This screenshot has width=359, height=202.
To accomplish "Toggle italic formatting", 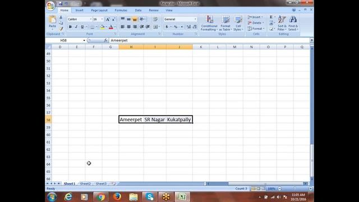I will [76, 27].
